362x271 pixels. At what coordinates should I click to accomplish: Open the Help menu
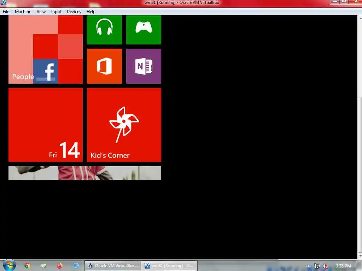(x=91, y=12)
